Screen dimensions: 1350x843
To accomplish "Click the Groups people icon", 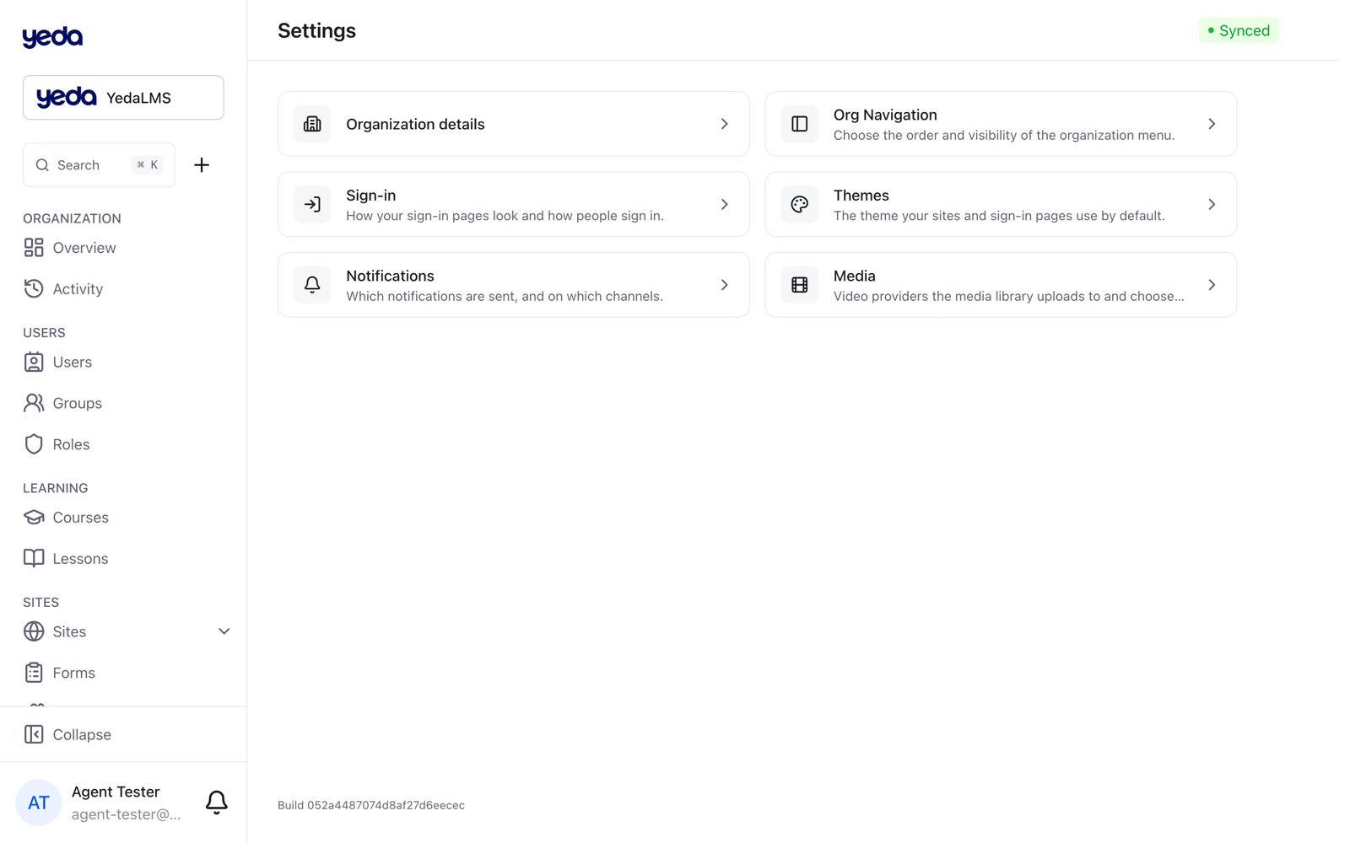I will (34, 403).
